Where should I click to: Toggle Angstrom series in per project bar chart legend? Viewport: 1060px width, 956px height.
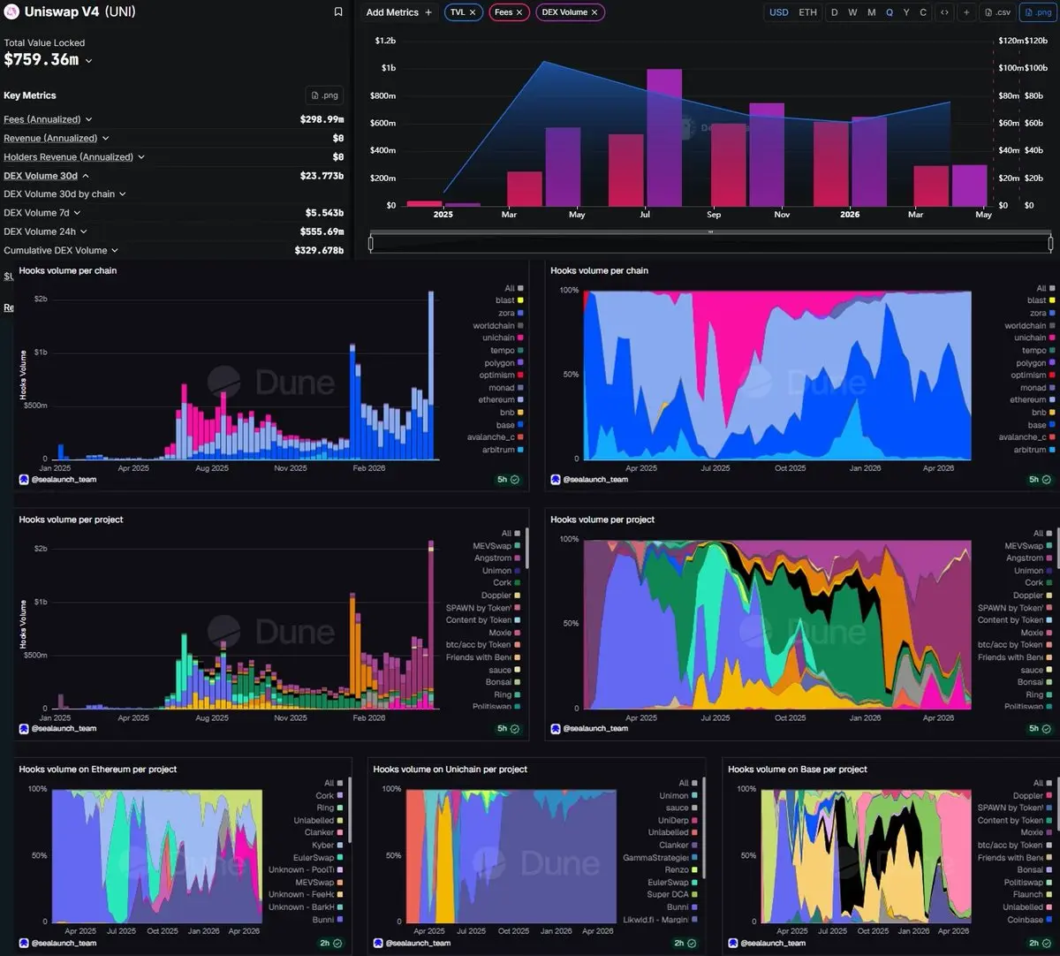[x=497, y=558]
